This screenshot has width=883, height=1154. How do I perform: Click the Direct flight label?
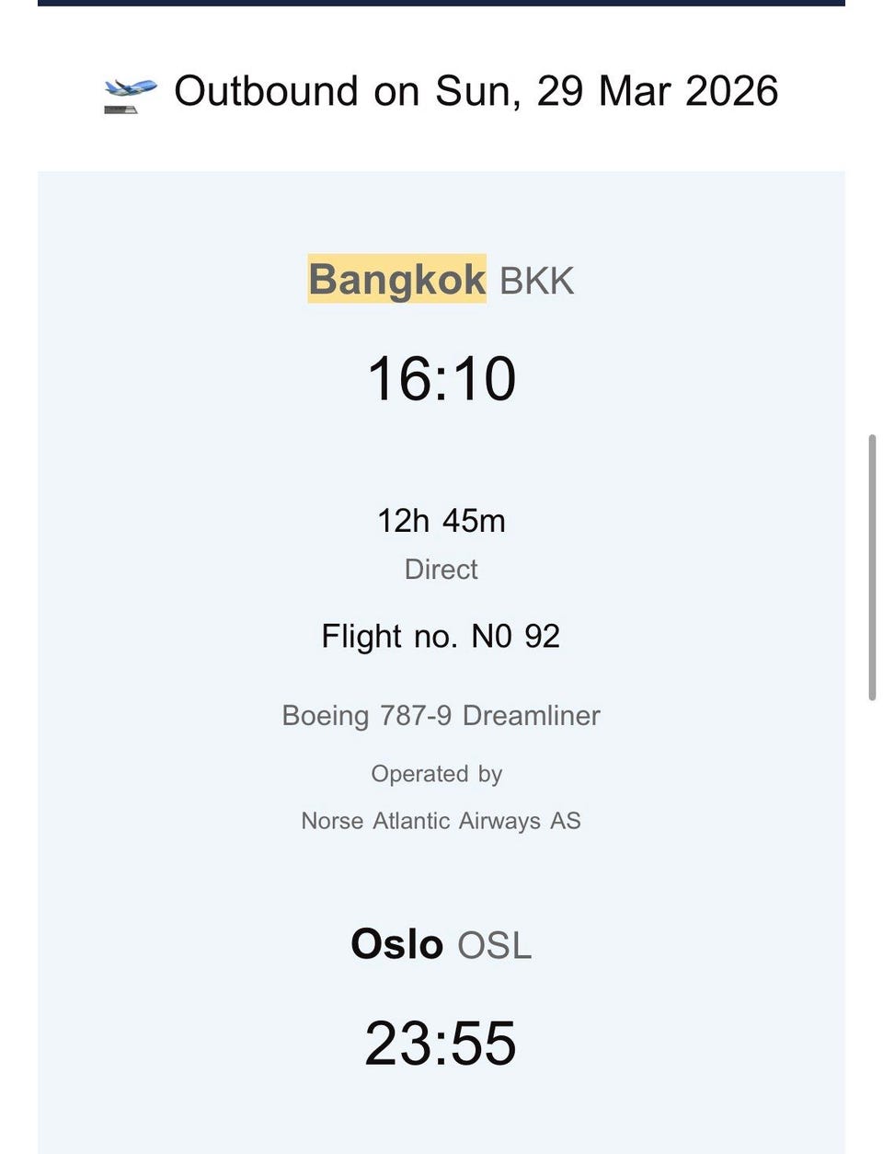tap(441, 569)
